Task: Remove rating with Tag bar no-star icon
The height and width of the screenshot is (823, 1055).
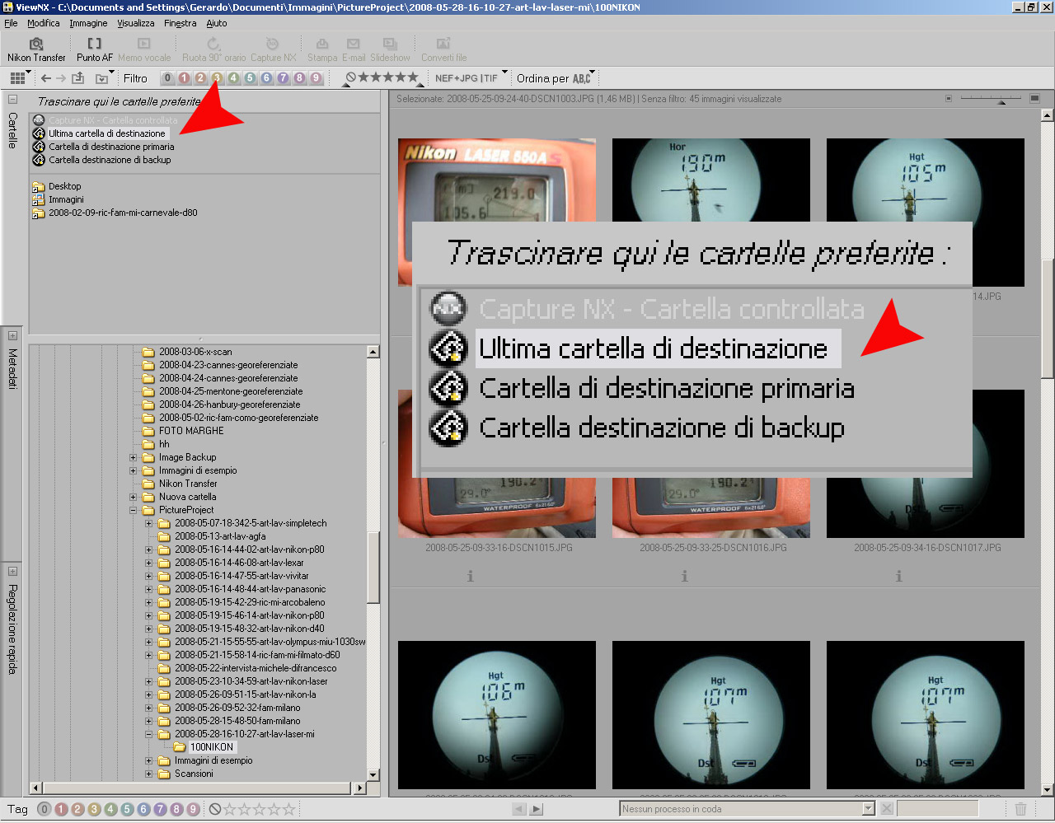Action: tap(215, 809)
